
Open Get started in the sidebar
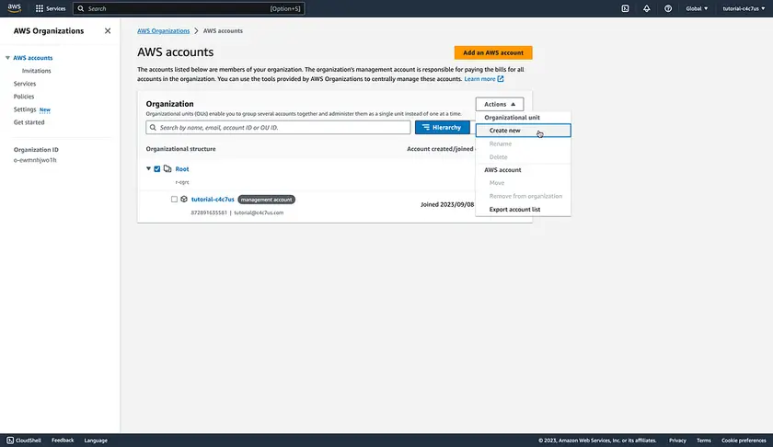click(29, 121)
